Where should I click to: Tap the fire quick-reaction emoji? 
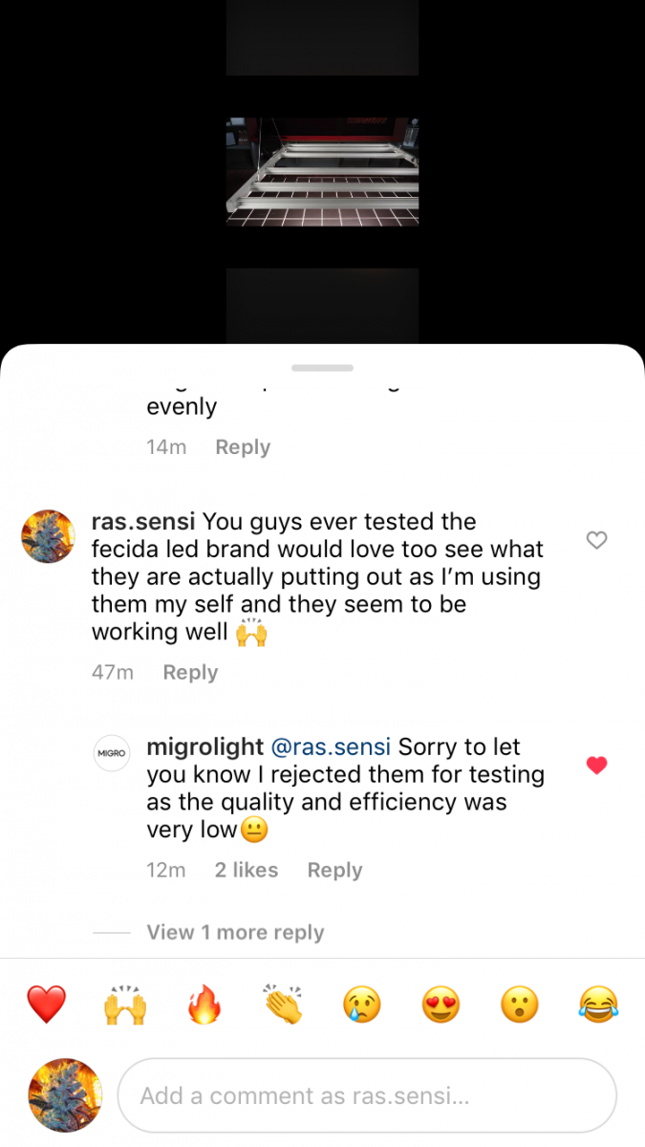coord(204,1005)
